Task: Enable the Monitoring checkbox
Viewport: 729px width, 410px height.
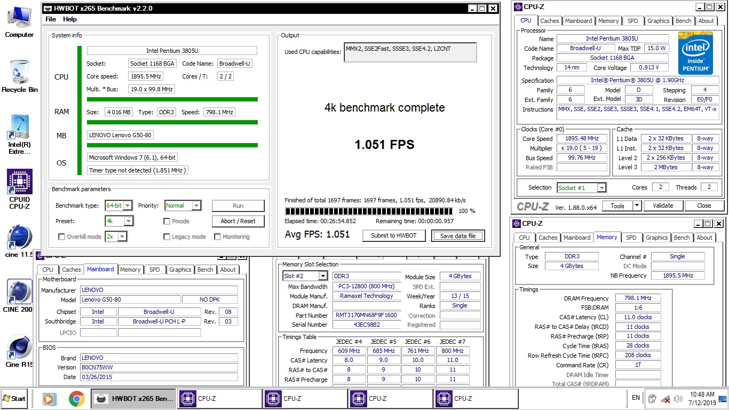Action: pyautogui.click(x=217, y=236)
